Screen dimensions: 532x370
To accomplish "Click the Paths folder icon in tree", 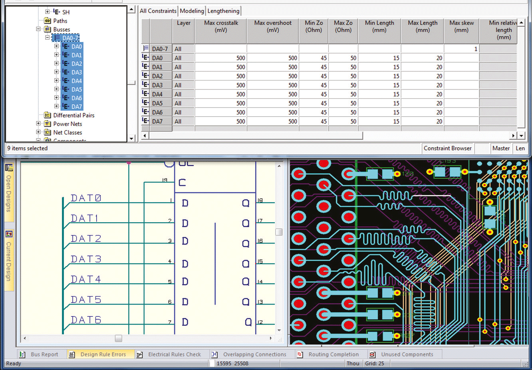I will click(x=48, y=21).
